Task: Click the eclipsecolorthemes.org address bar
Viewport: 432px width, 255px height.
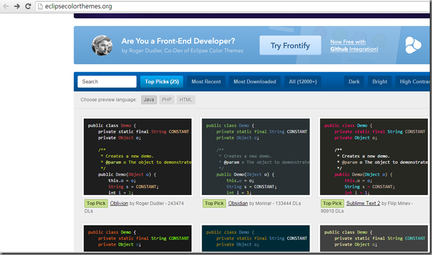Action: click(x=232, y=6)
